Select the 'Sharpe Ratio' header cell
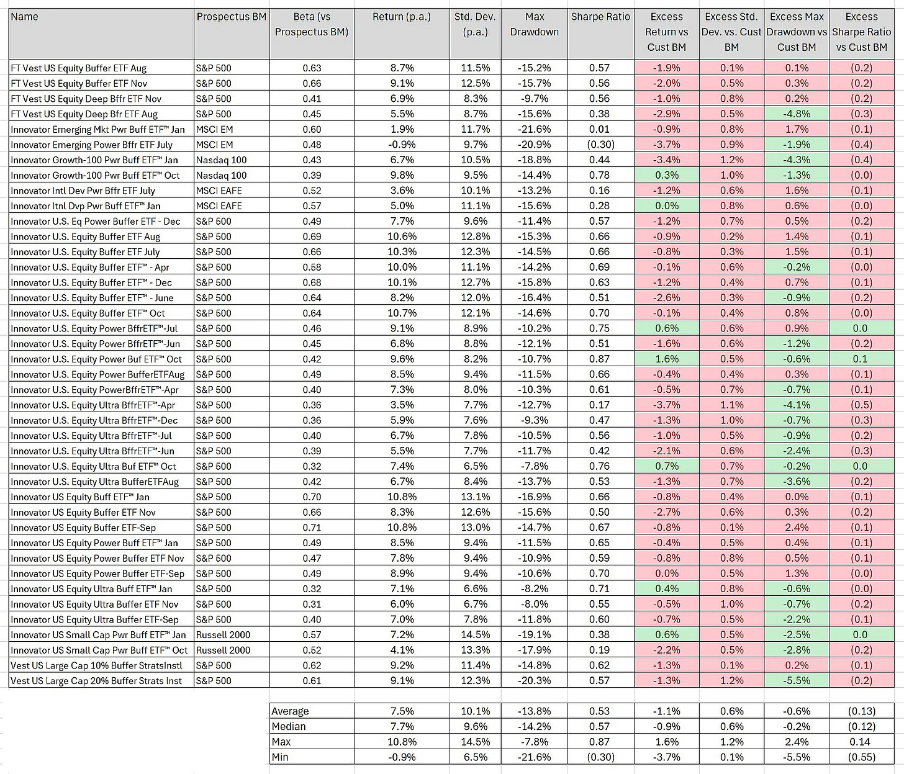Viewport: 904px width, 774px height. (x=600, y=34)
